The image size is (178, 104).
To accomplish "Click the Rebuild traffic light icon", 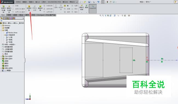I will (x=107, y=2).
